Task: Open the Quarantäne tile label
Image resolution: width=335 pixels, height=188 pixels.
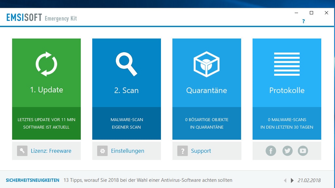Action: 207,90
